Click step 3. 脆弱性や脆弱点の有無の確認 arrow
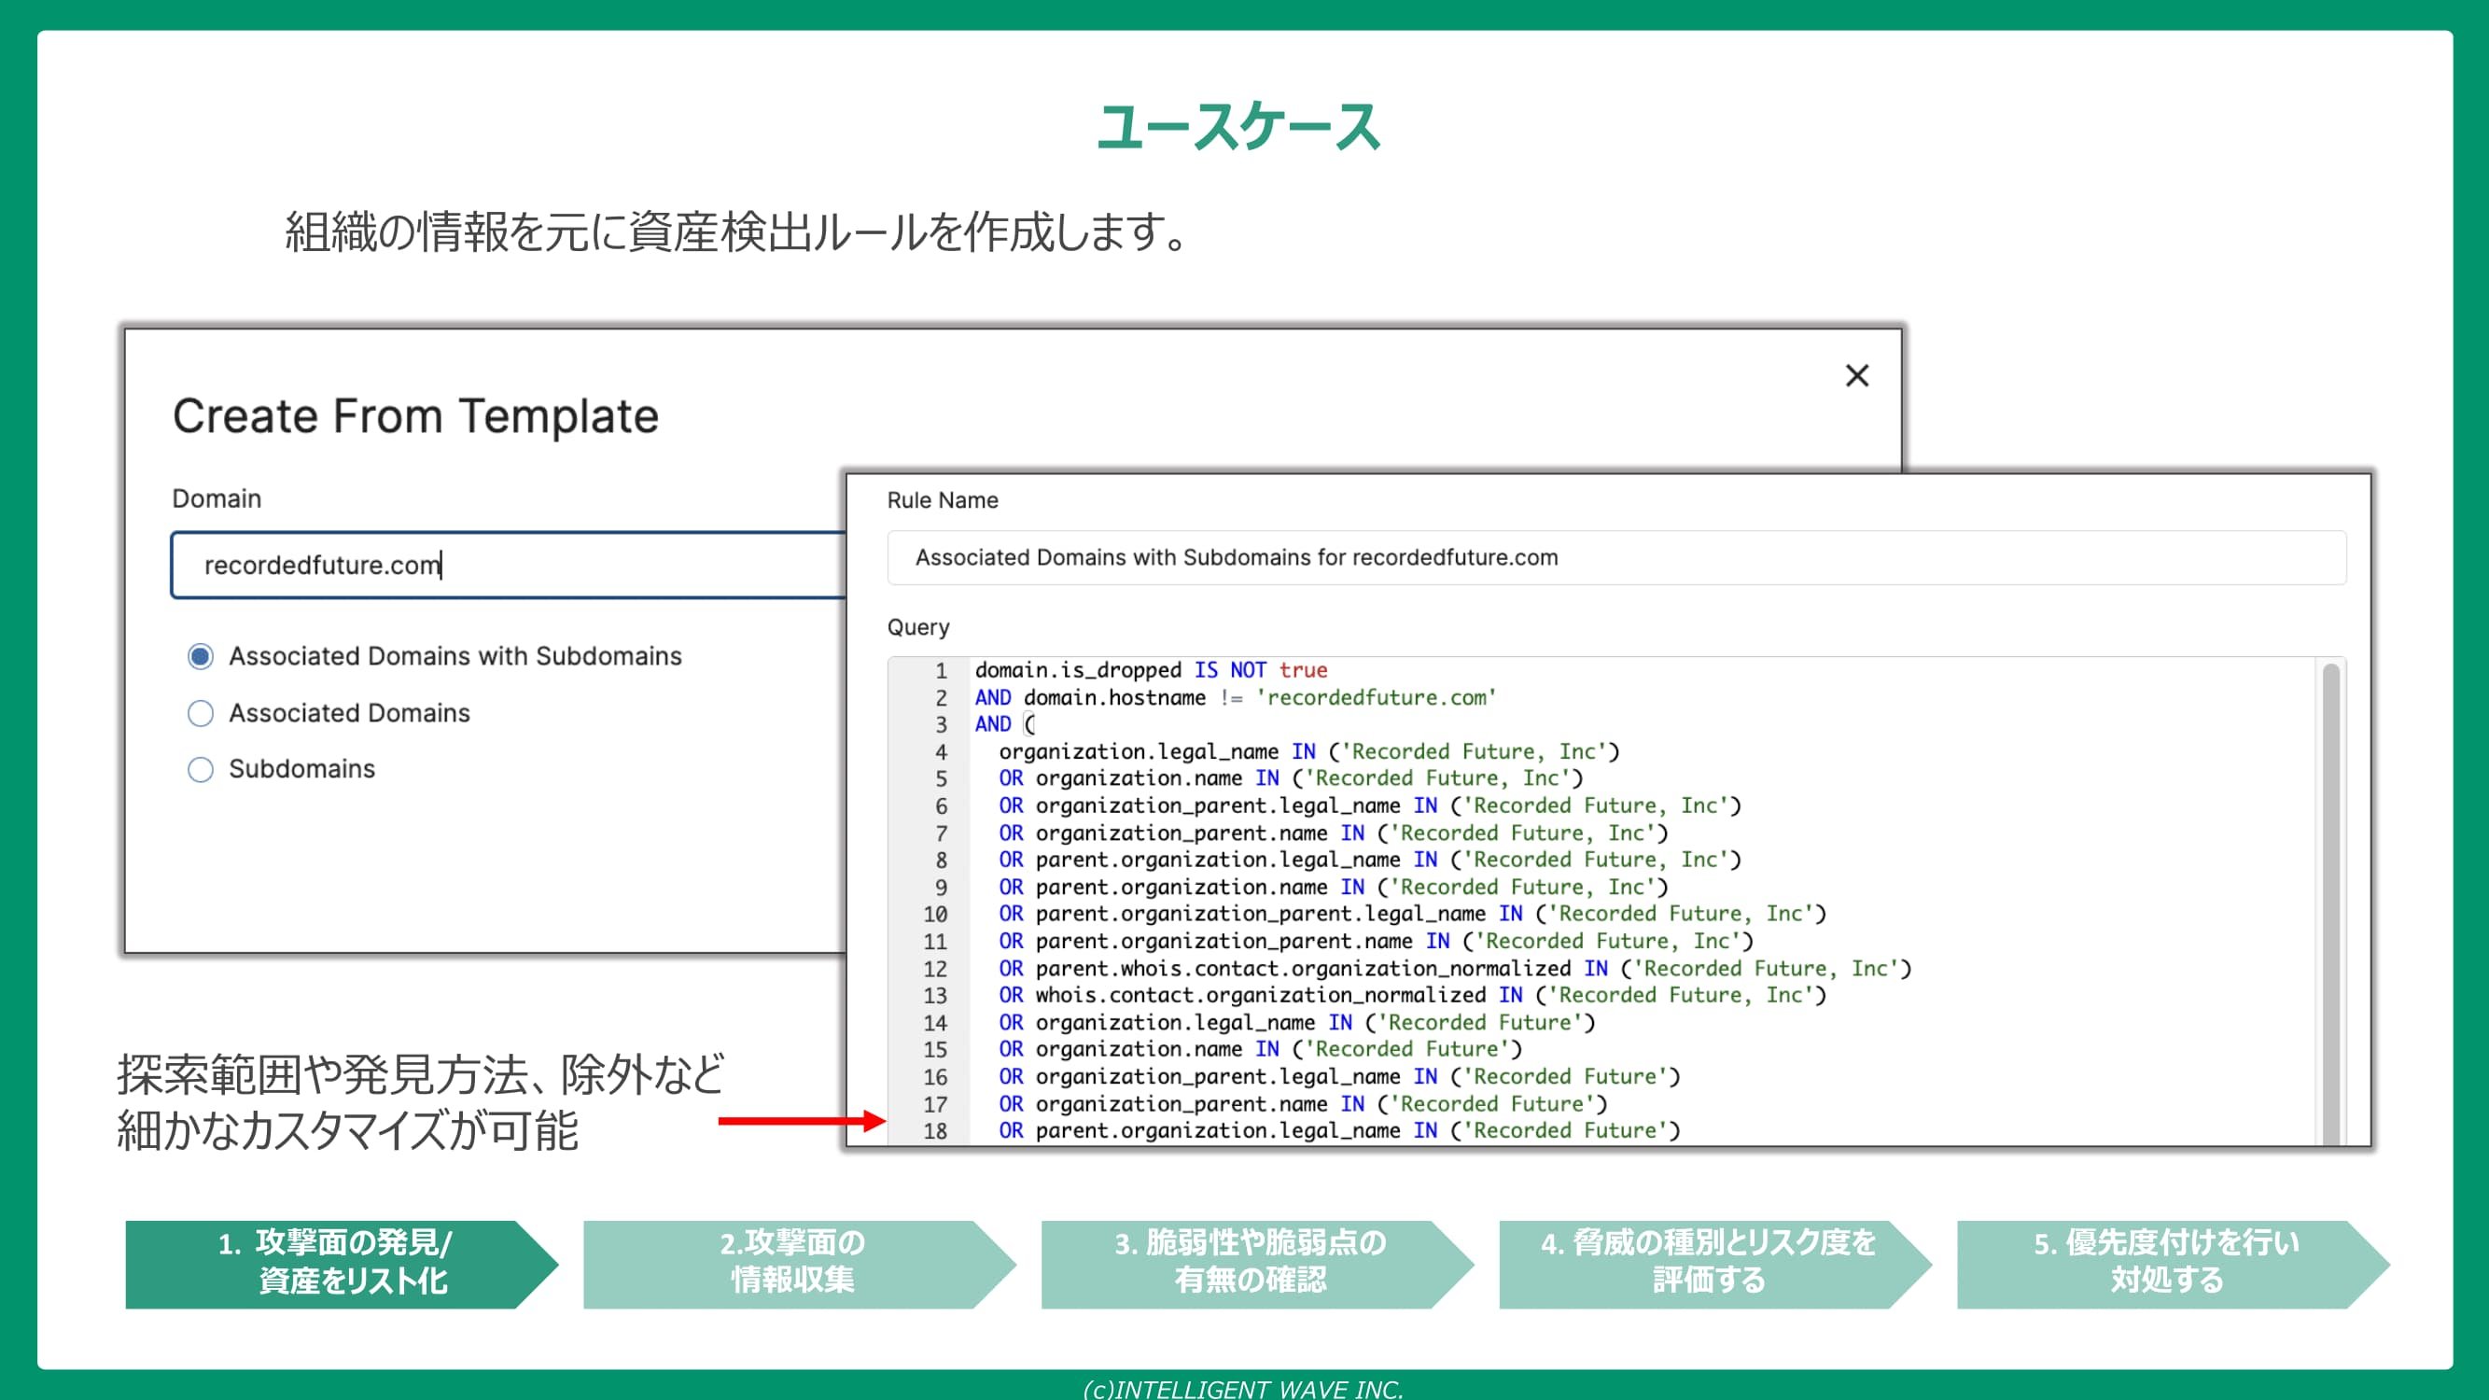Viewport: 2489px width, 1400px height. 1256,1264
